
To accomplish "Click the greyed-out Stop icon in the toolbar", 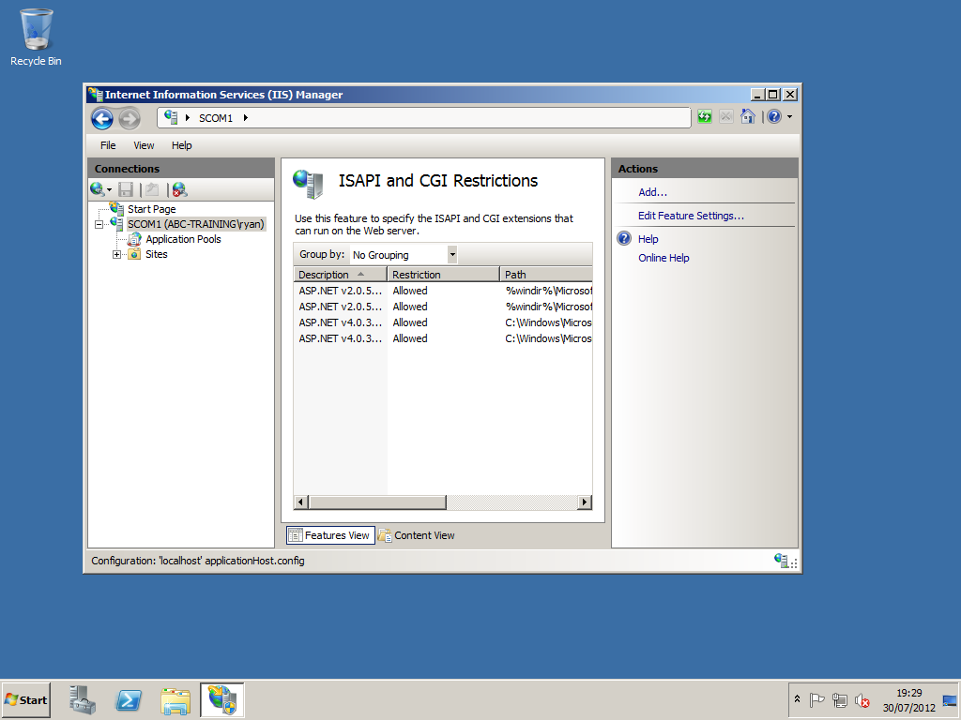I will coord(725,116).
